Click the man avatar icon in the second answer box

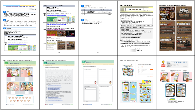tap(110, 82)
